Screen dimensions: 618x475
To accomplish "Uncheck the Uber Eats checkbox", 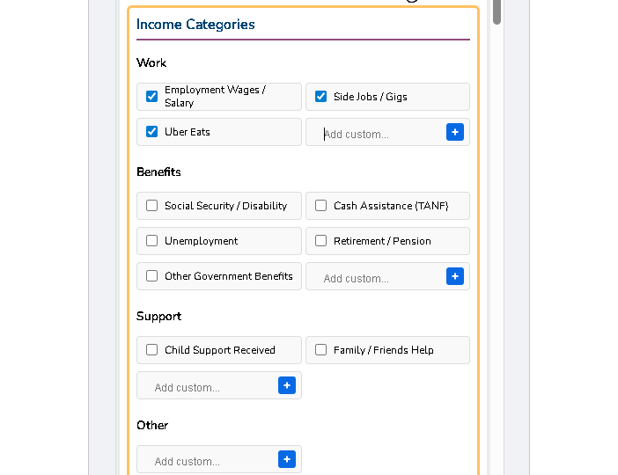I will (151, 132).
